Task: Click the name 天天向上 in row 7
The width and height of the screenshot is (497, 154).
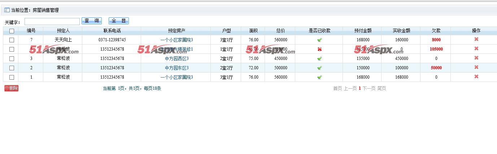Action: point(63,40)
